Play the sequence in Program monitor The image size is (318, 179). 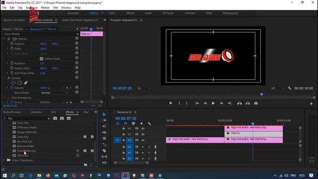coord(213,103)
